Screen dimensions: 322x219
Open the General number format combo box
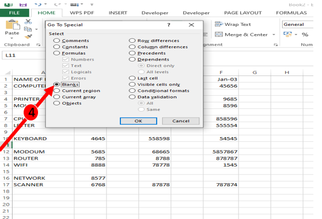point(298,24)
